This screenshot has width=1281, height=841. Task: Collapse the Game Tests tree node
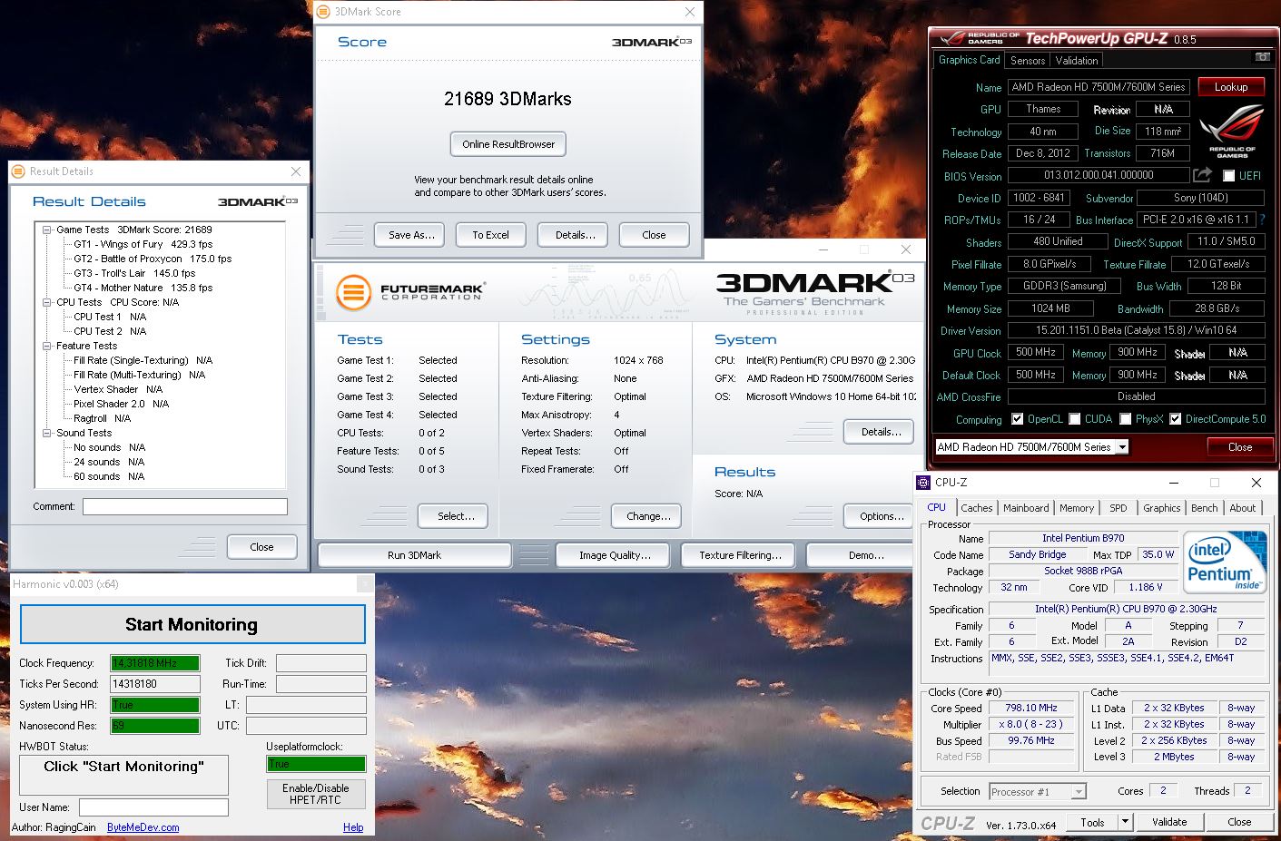click(x=46, y=230)
